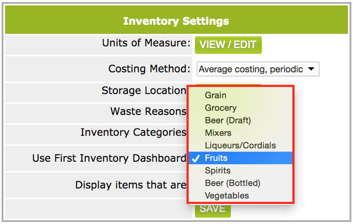Click the partially hidden SAVE button
353x224 pixels.
(x=213, y=210)
